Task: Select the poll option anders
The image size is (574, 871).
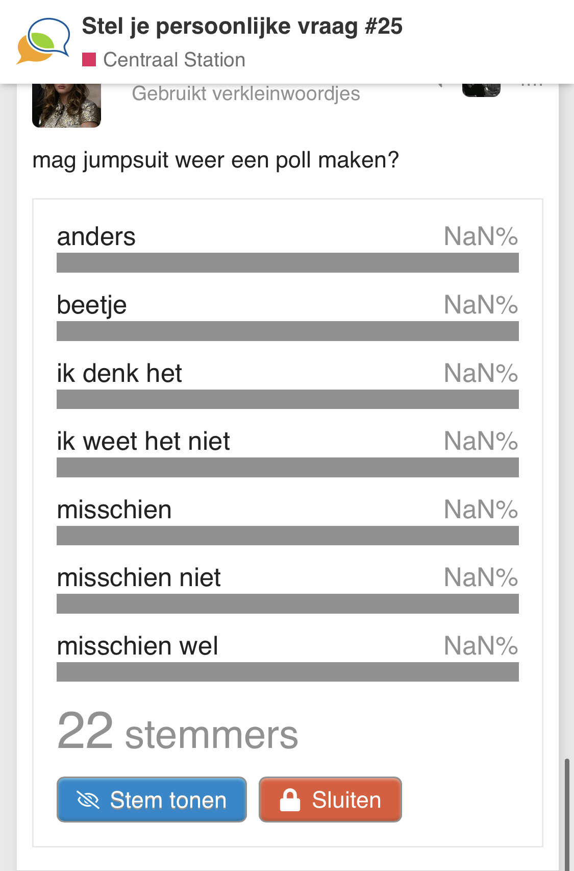Action: [287, 248]
